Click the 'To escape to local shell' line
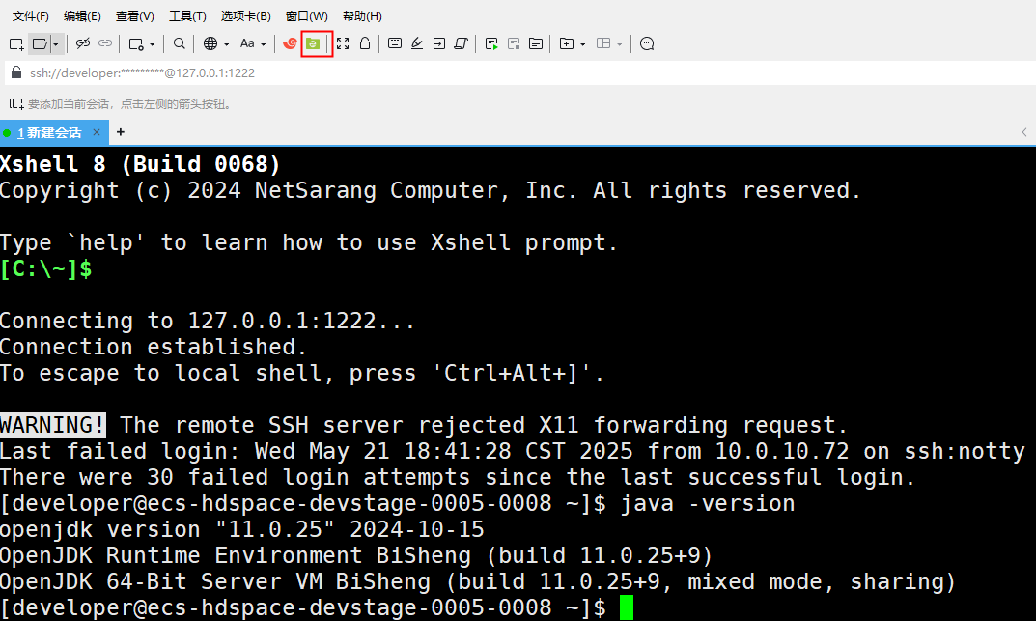1036x621 pixels. [302, 373]
